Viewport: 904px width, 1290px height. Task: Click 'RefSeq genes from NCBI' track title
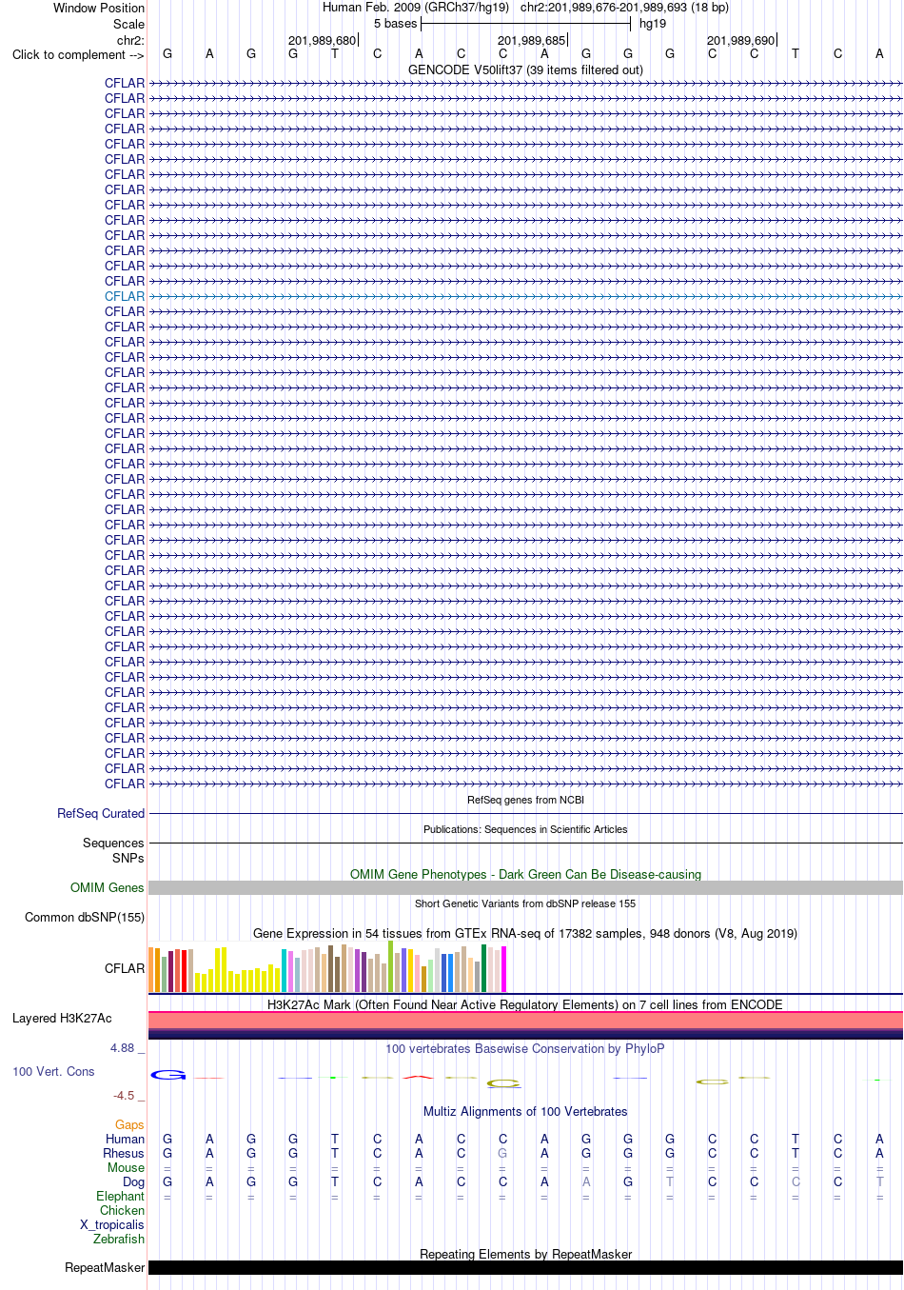525,800
